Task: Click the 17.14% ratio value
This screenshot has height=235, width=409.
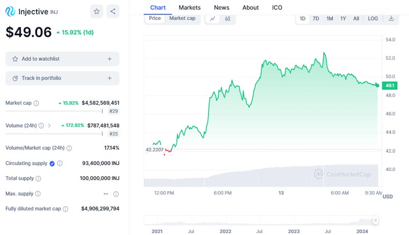Action: click(111, 148)
